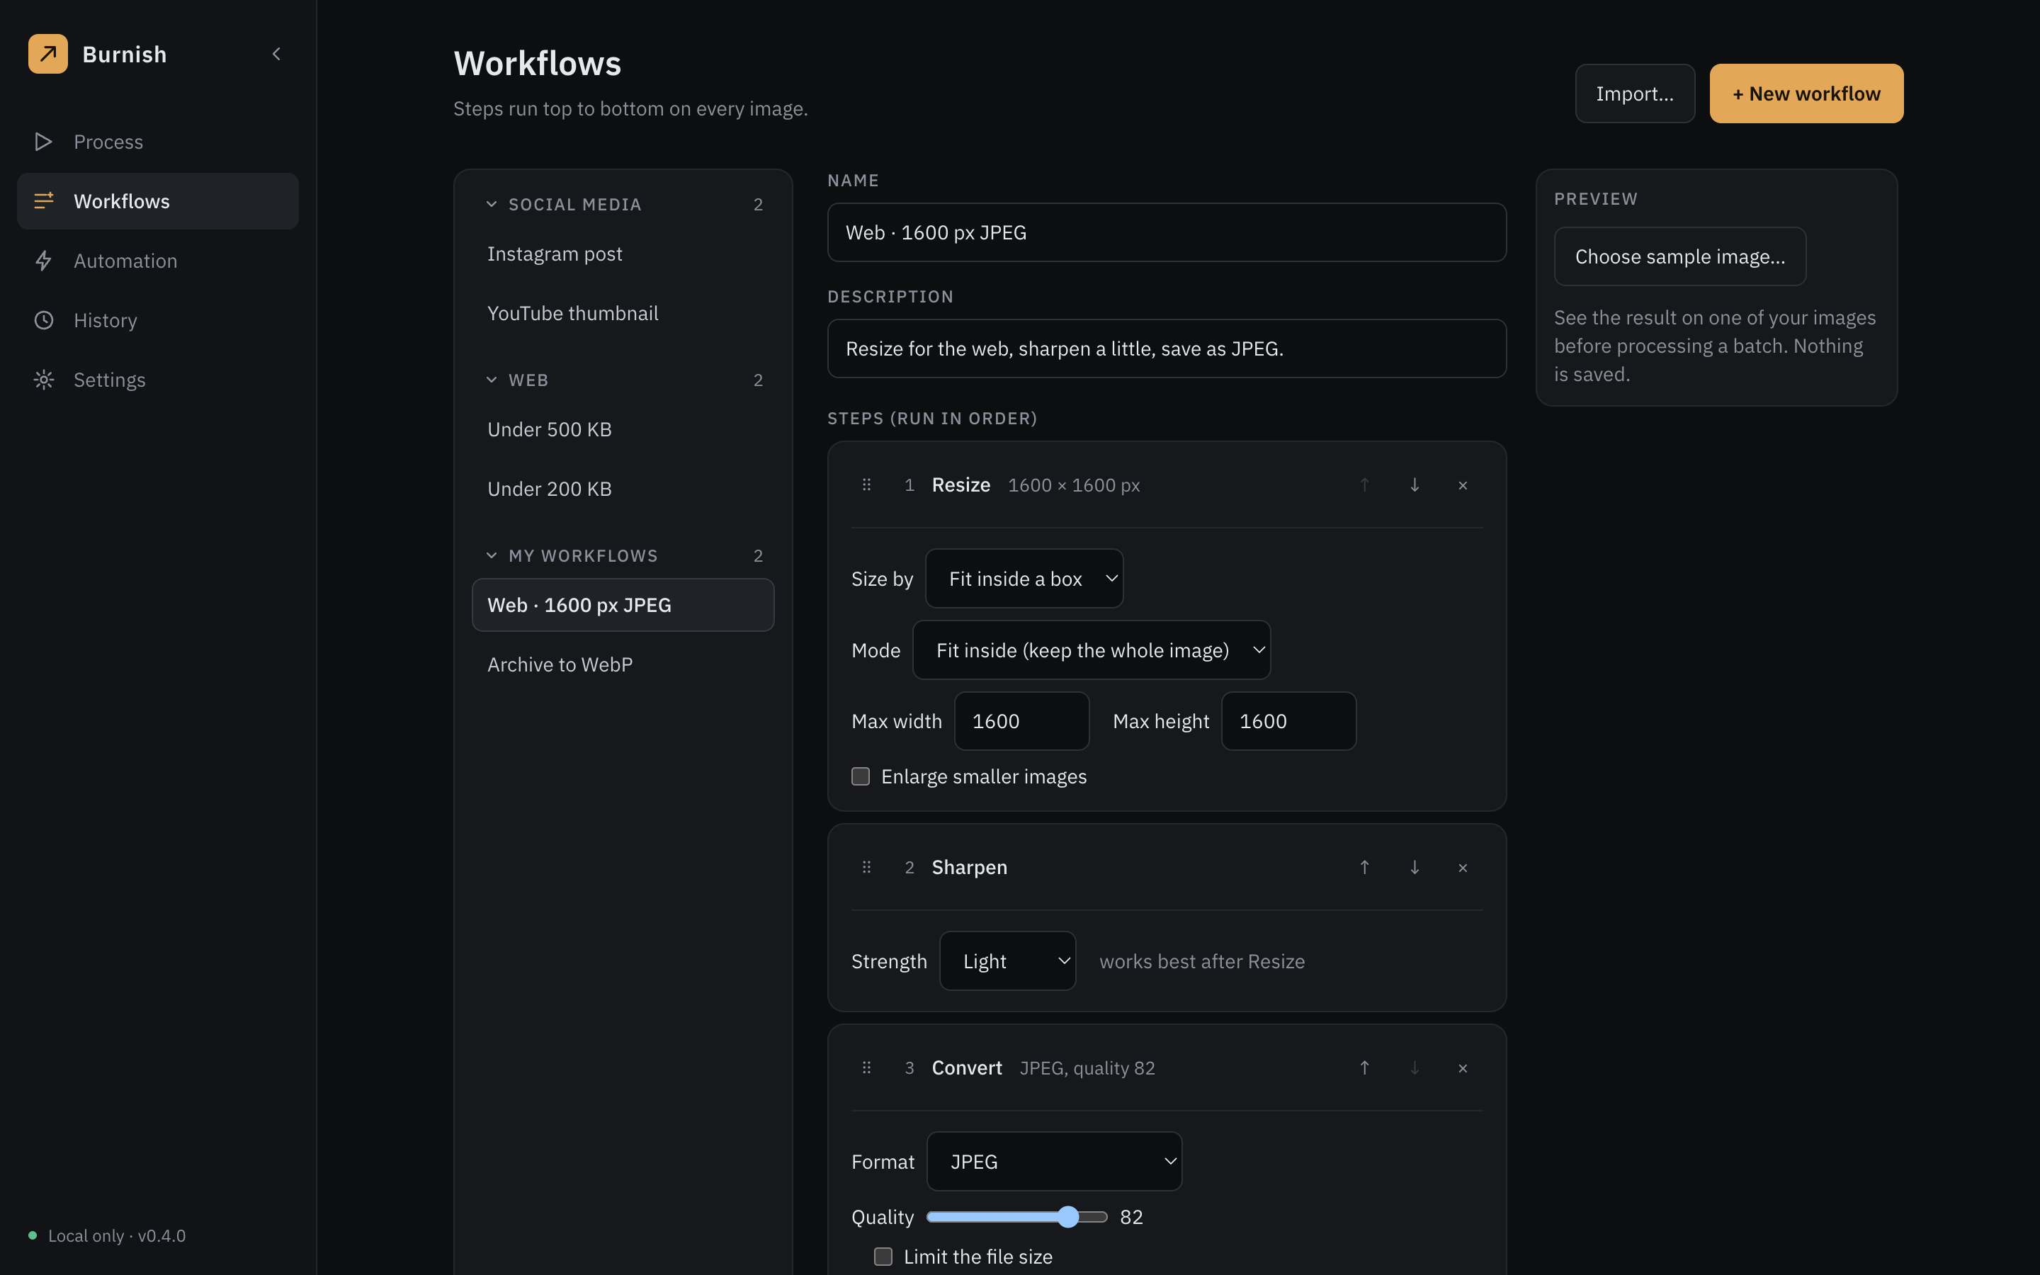Open Process from the sidebar

[158, 142]
